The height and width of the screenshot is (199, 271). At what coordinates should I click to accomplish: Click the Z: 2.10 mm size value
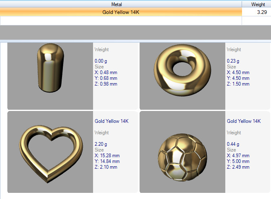click(x=106, y=167)
